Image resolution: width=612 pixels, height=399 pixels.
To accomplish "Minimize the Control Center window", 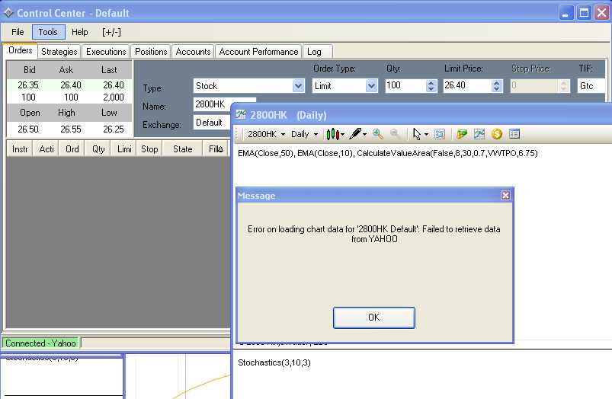I will 566,13.
